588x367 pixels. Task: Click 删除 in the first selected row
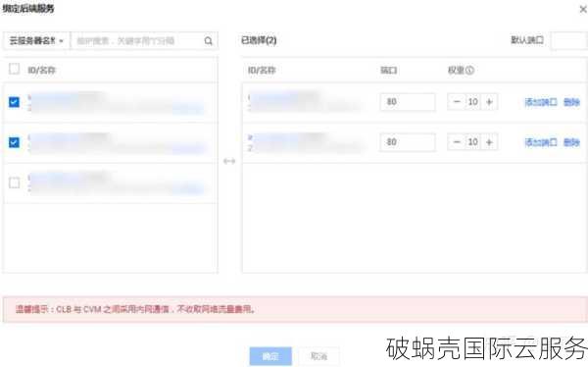click(571, 102)
